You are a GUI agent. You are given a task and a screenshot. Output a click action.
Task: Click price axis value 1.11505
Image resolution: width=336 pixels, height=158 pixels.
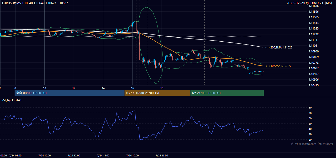(313, 17)
